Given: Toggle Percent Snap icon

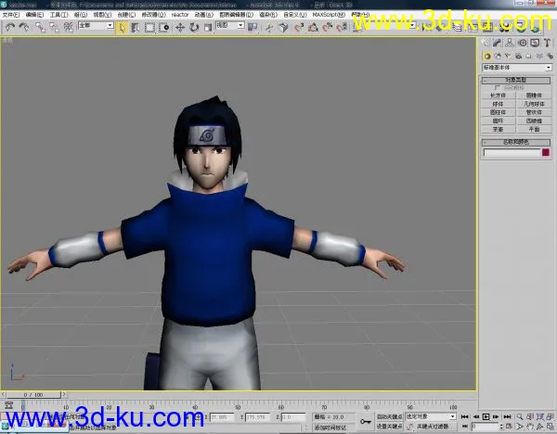Looking at the screenshot, I should click(327, 27).
